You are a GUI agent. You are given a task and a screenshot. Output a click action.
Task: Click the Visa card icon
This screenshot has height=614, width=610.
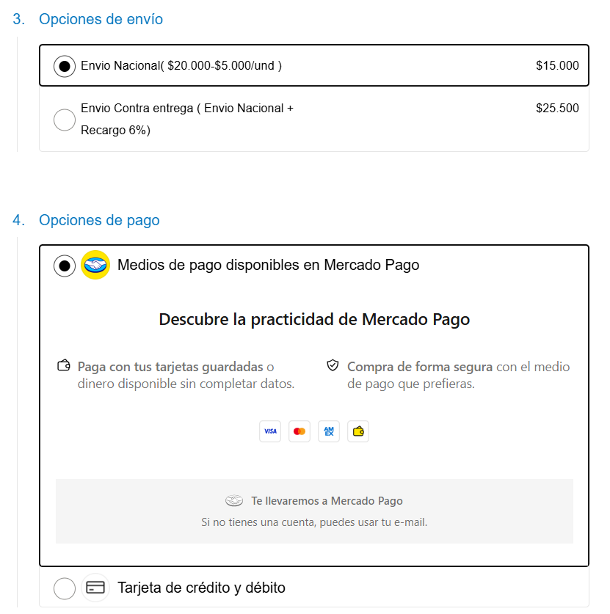point(270,431)
